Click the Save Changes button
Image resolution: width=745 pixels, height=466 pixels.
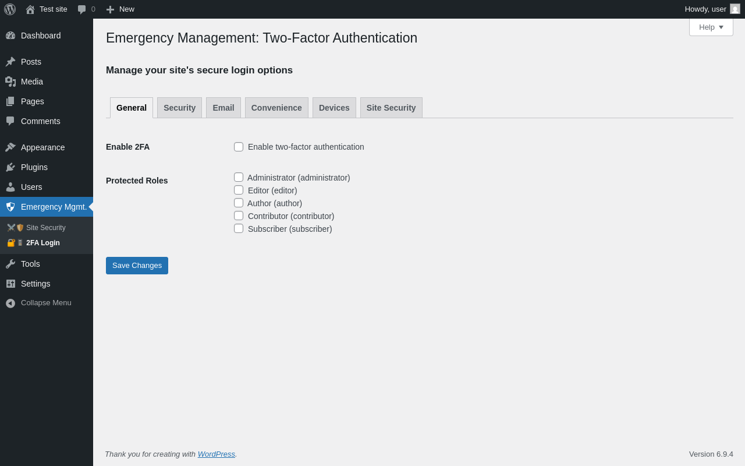[137, 266]
